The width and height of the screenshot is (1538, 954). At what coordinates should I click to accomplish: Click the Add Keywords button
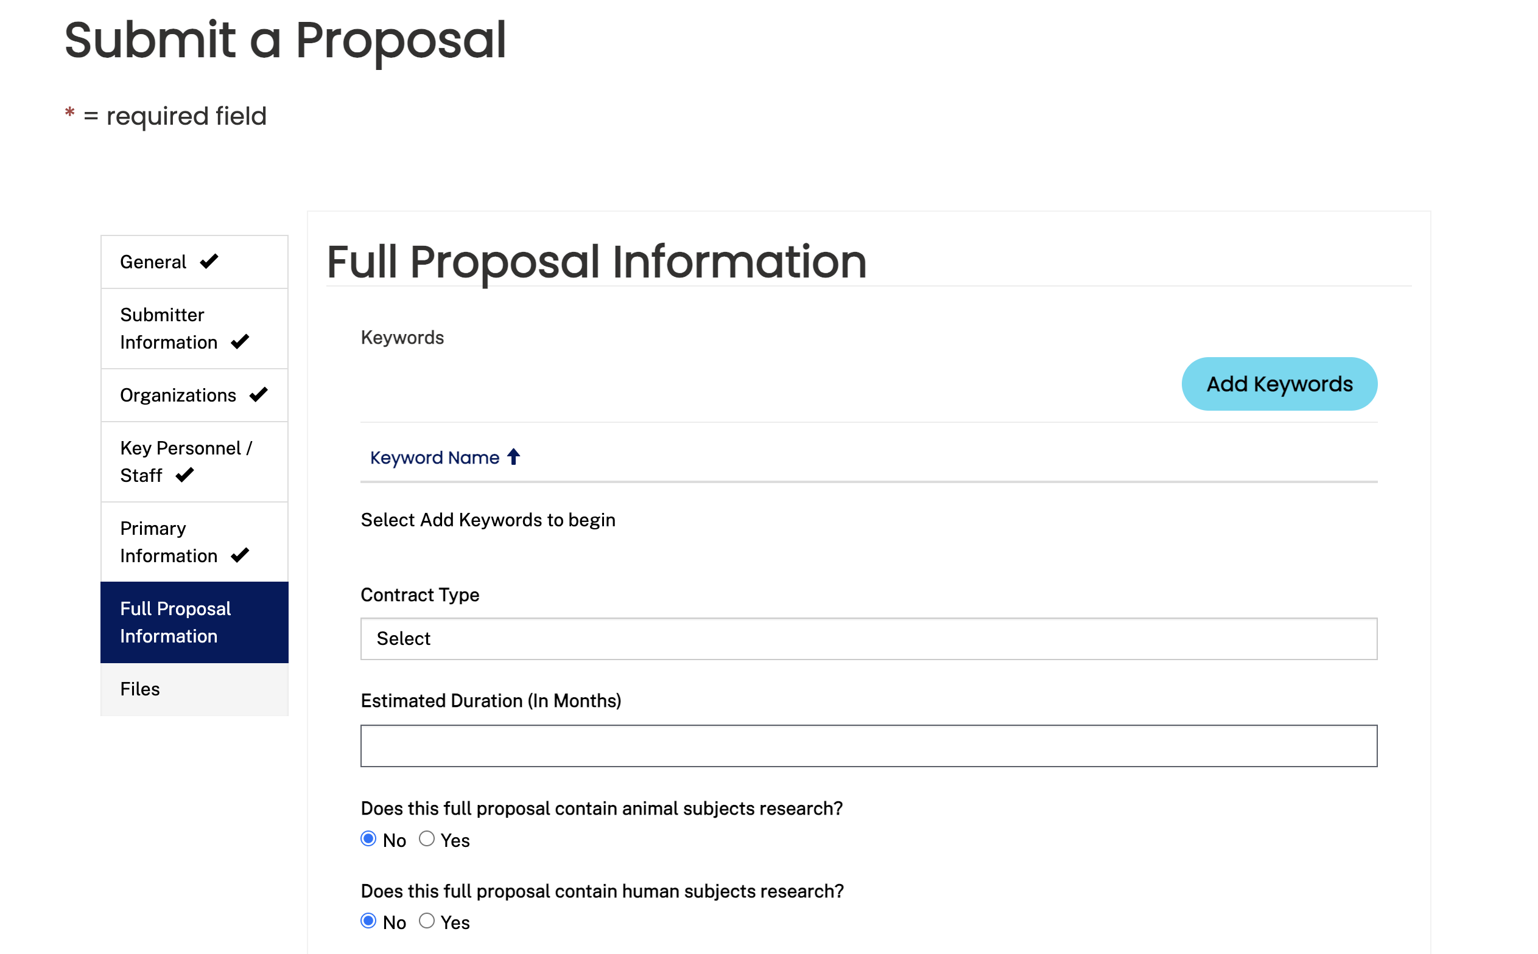point(1279,384)
